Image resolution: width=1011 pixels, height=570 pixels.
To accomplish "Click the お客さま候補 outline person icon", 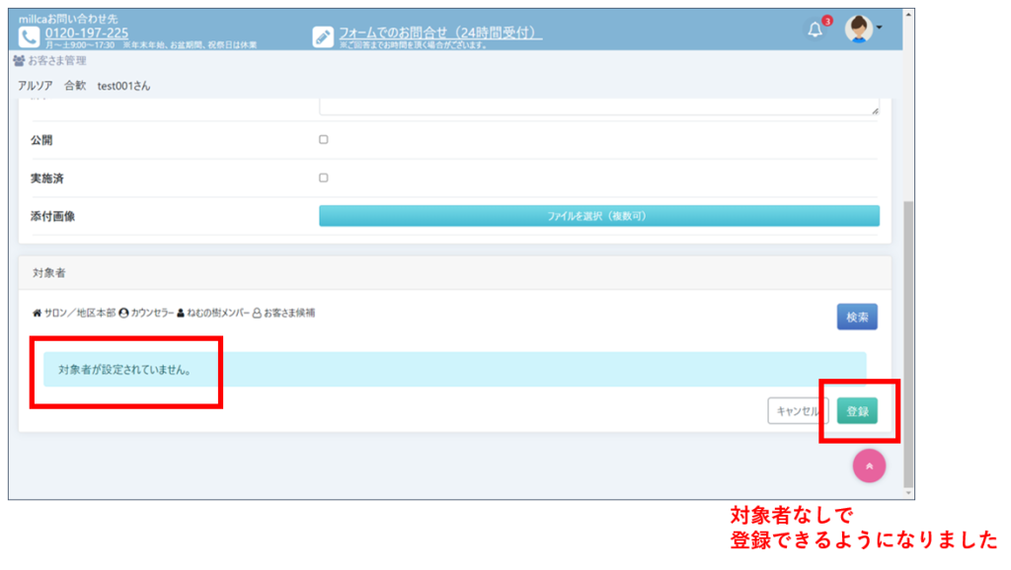I will point(257,313).
